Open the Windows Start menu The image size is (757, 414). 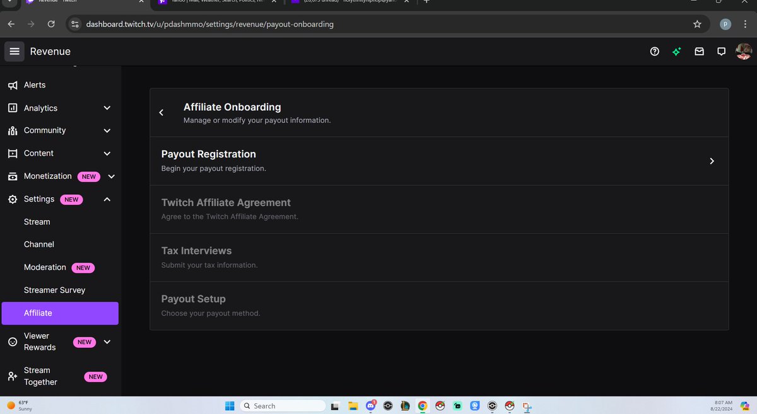point(229,406)
